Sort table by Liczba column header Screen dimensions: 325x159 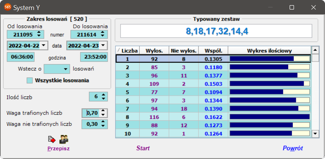coord(128,51)
